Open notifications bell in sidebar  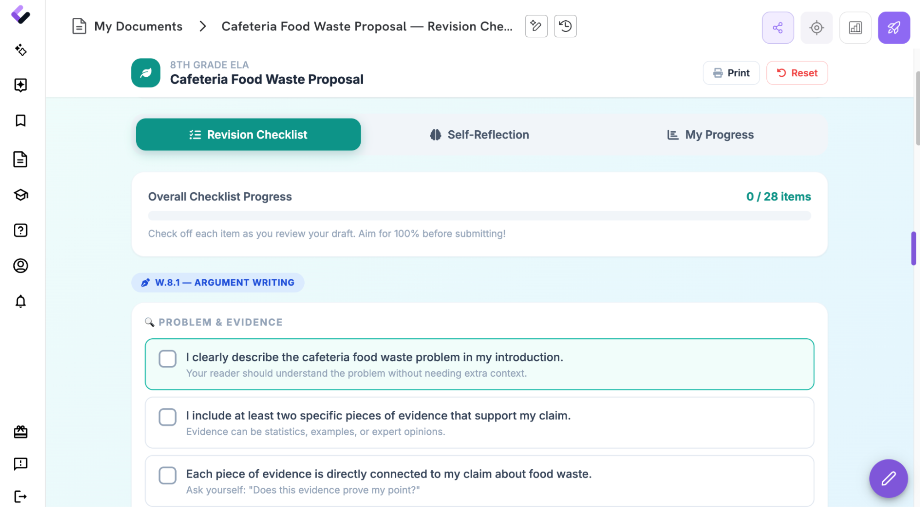pos(20,301)
